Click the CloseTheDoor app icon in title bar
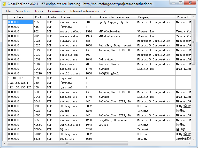Screen dimensions: 198x148 [4, 4]
